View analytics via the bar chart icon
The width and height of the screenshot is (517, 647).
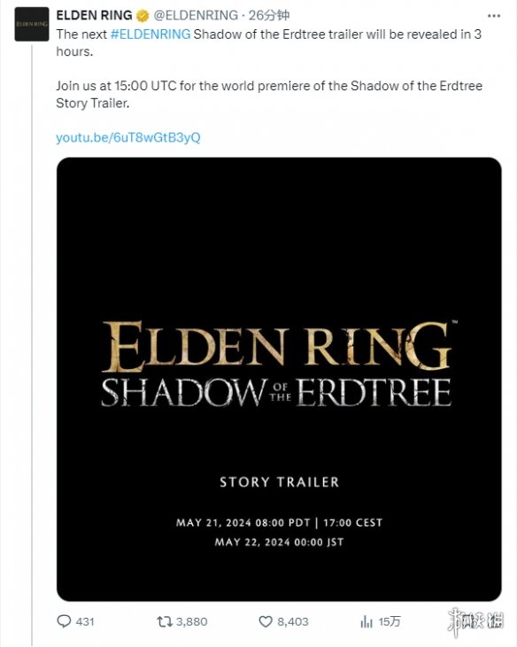click(367, 622)
